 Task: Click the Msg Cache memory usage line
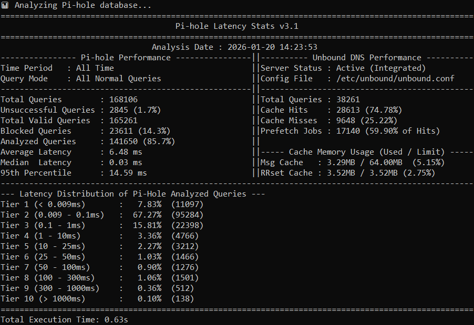[352, 162]
